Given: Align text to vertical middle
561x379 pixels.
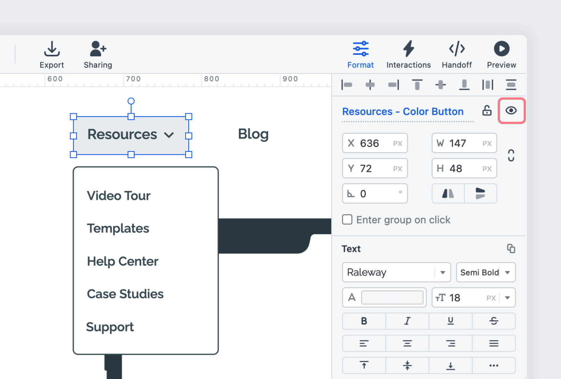Looking at the screenshot, I should point(407,365).
